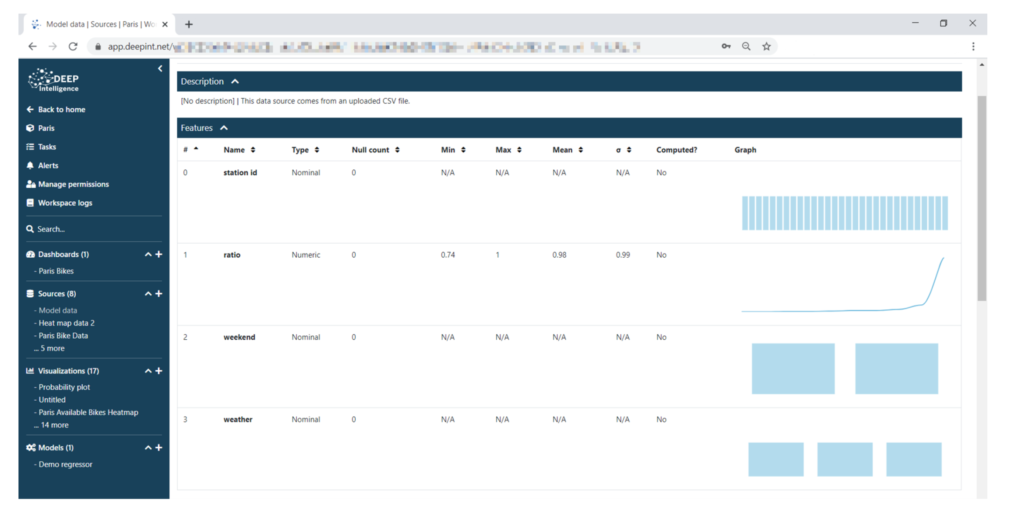Reload the page in browser
Image resolution: width=1010 pixels, height=514 pixels.
click(73, 47)
